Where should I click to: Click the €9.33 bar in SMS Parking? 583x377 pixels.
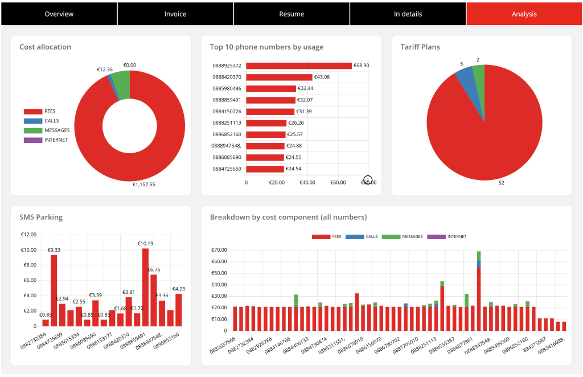(x=54, y=290)
